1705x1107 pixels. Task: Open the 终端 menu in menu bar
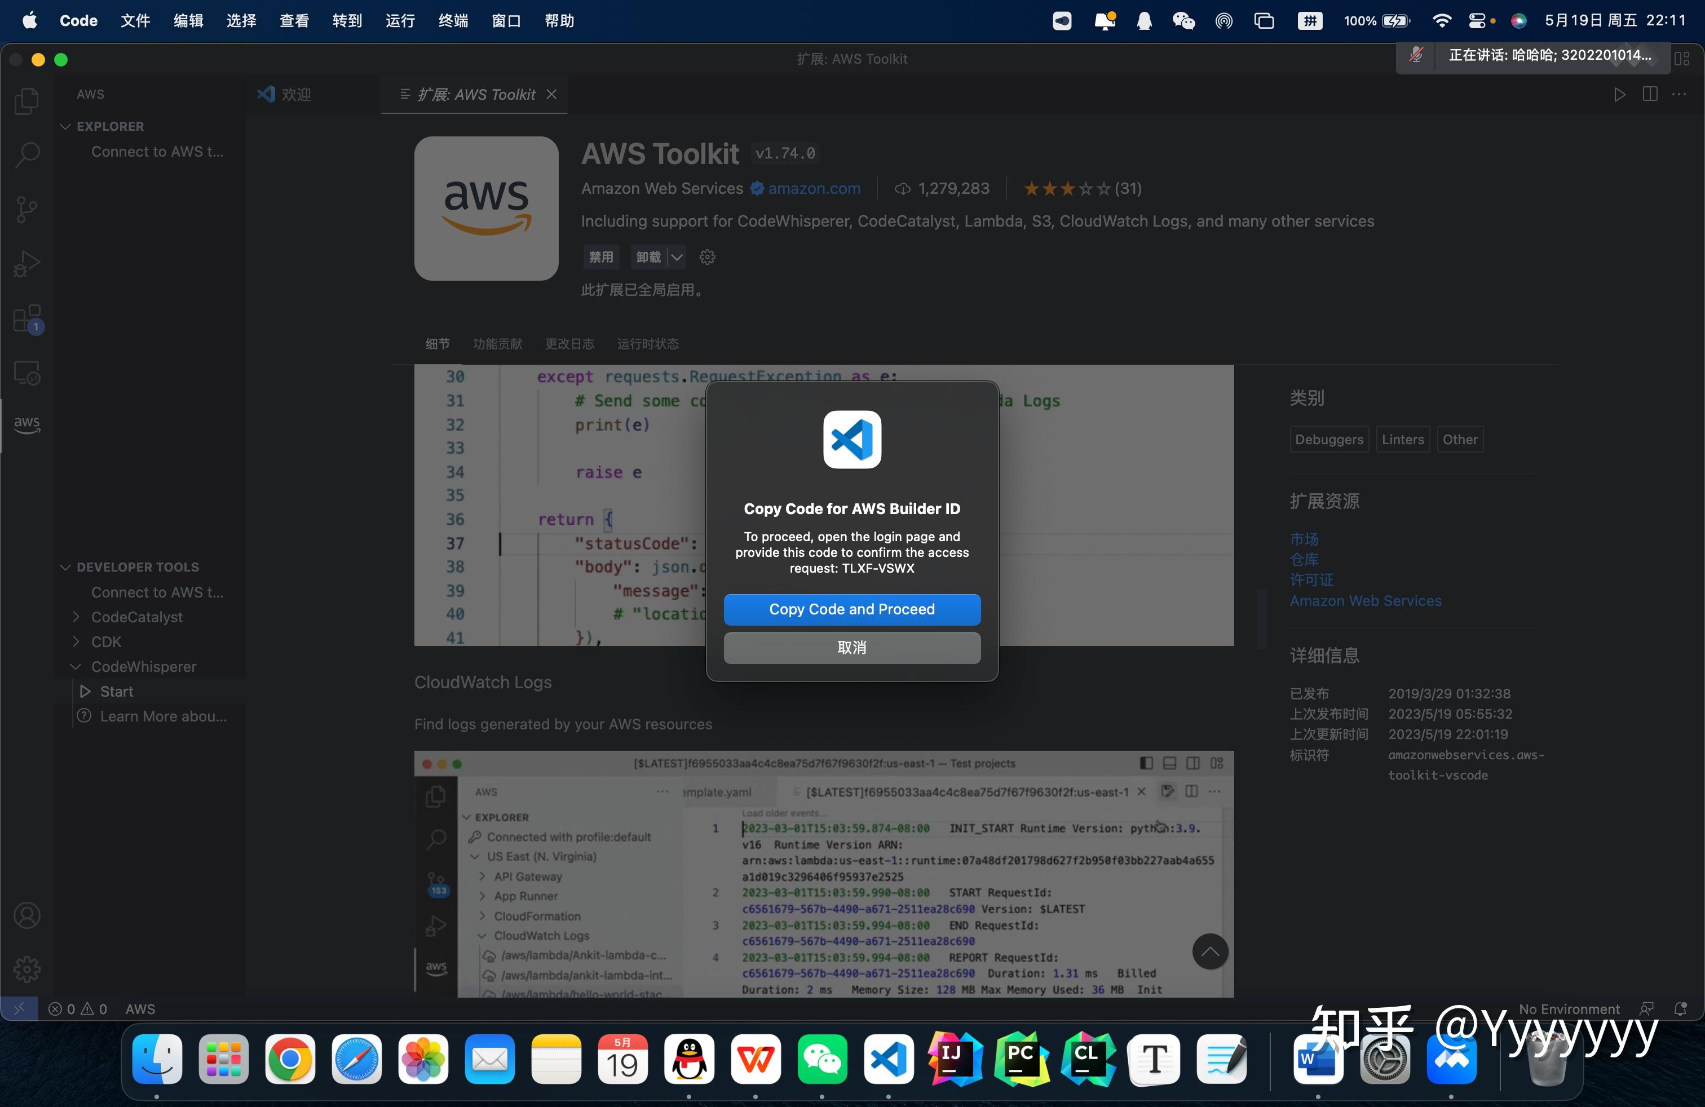[x=453, y=21]
